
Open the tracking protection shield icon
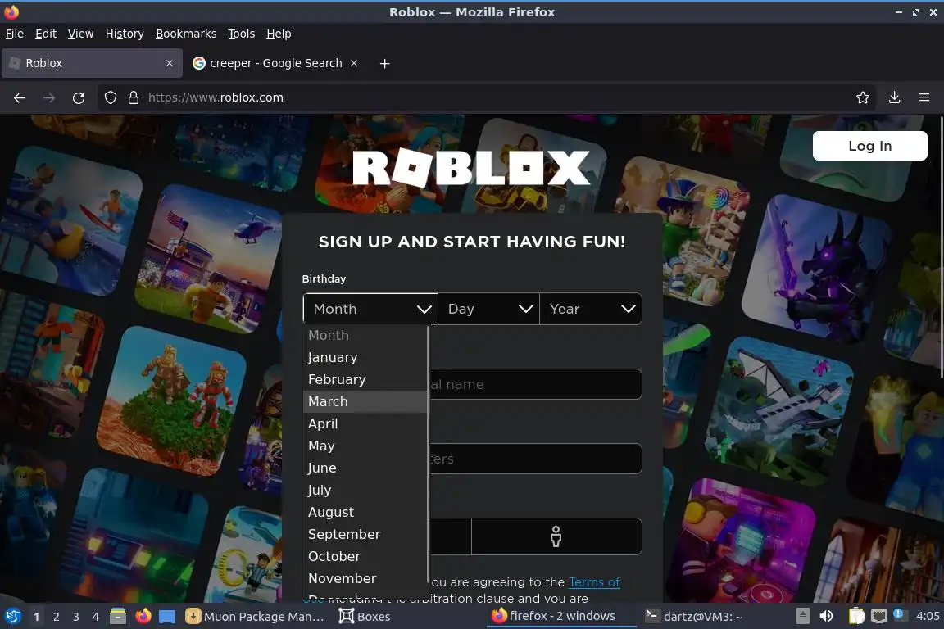click(110, 97)
